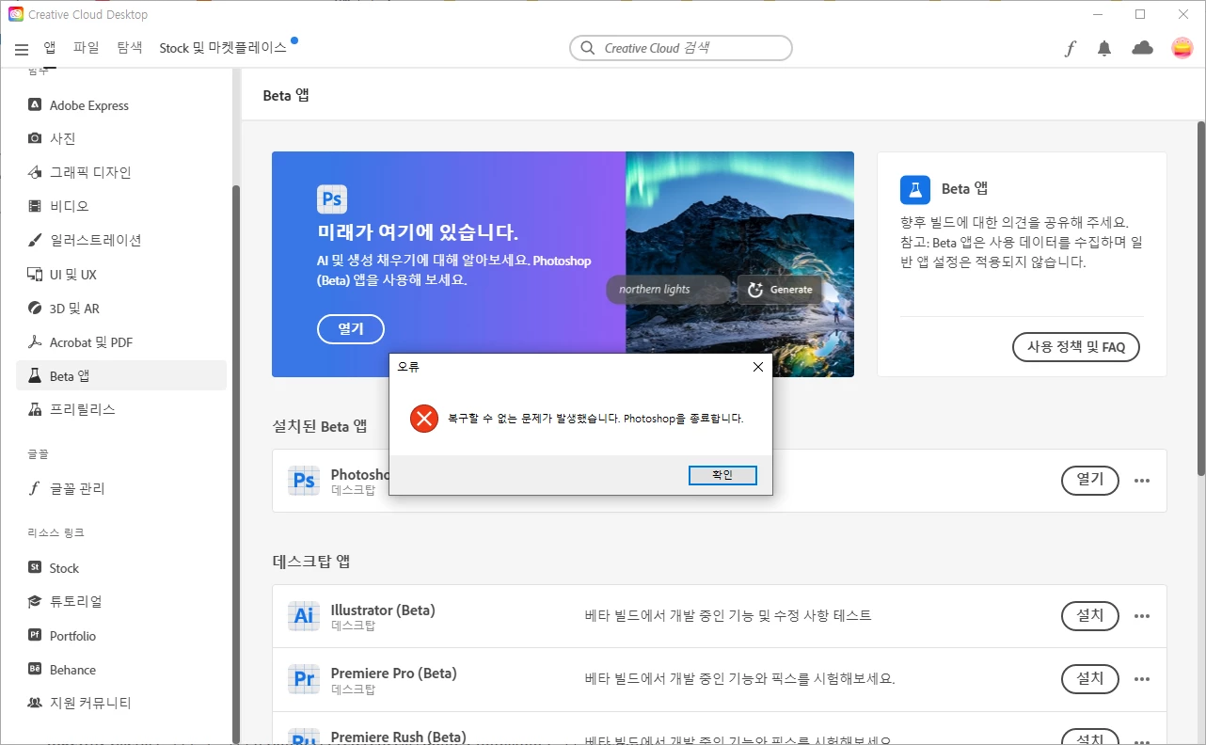
Task: Select 비디오 category in sidebar
Action: 121,206
